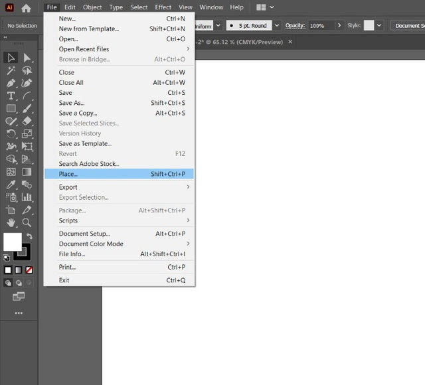Open the Edit menu
This screenshot has height=385, width=425.
point(70,7)
